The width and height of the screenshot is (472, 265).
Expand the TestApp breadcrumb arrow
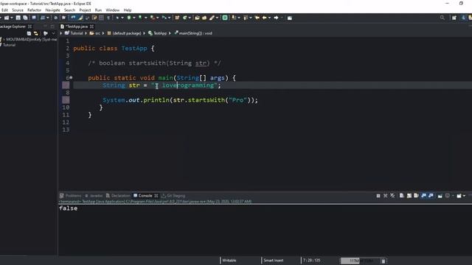[x=170, y=33]
